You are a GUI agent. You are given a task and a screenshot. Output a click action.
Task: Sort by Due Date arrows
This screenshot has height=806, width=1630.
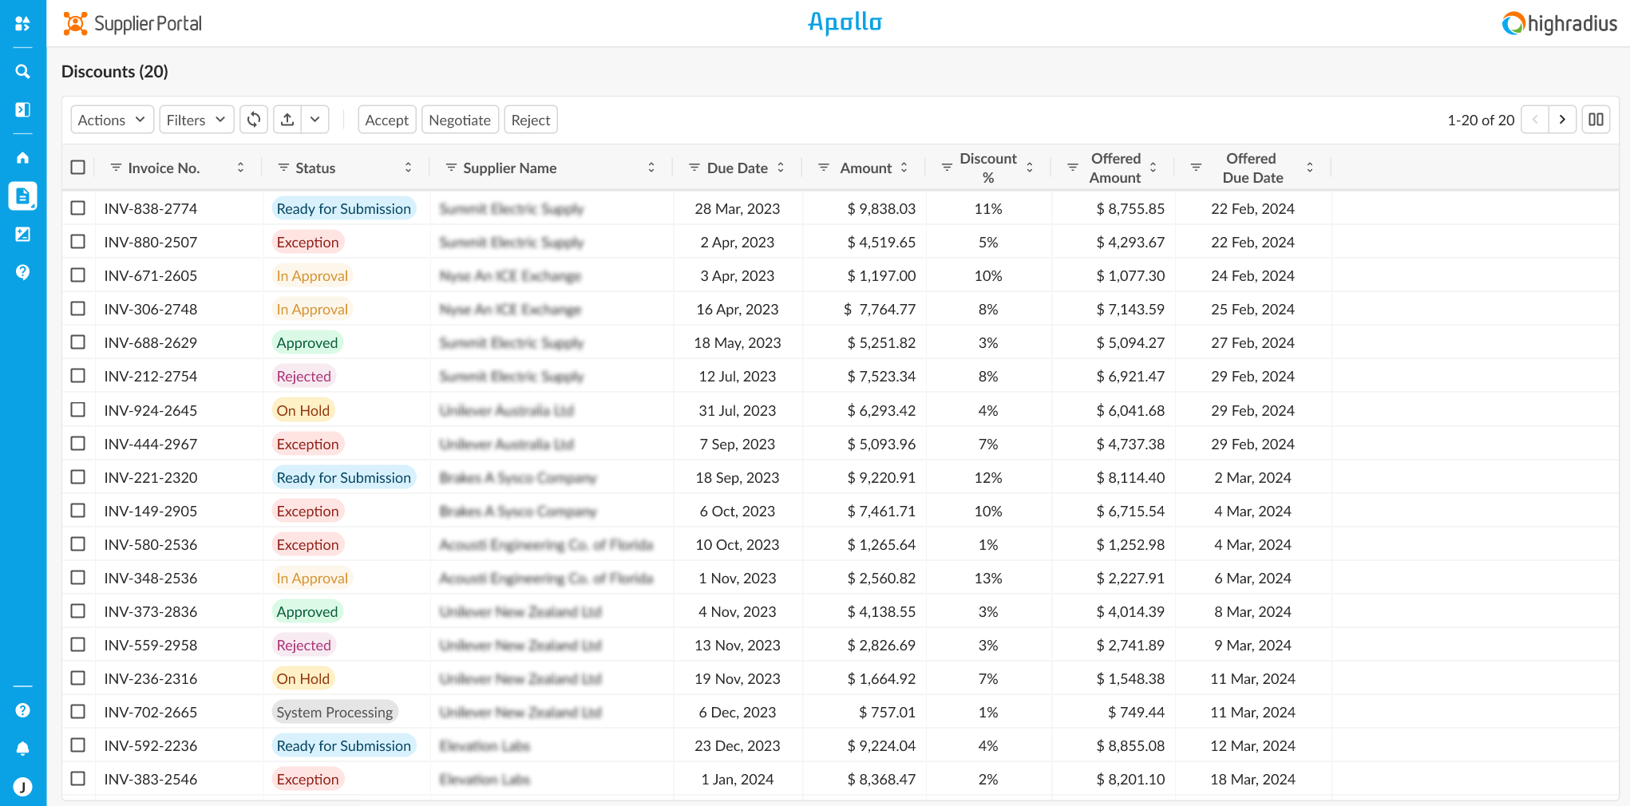click(x=781, y=168)
